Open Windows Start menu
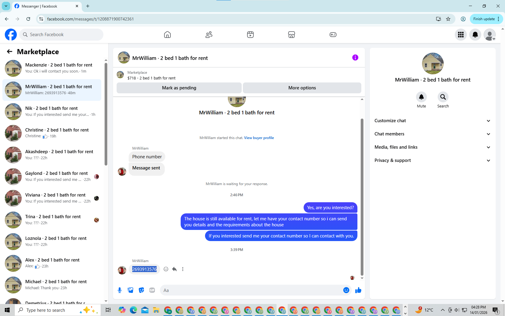Screen dimensions: 505x316 point(7,310)
